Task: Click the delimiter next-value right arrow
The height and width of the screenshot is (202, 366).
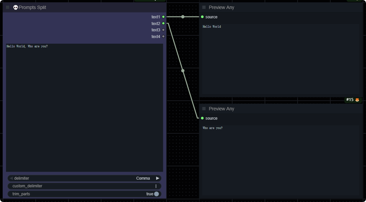Action: tap(157, 178)
